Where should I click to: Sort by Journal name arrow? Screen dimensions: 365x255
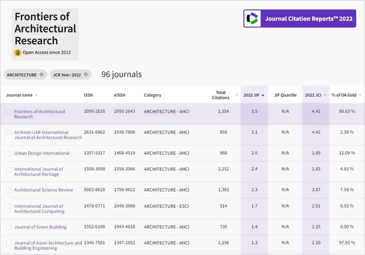tap(36, 95)
